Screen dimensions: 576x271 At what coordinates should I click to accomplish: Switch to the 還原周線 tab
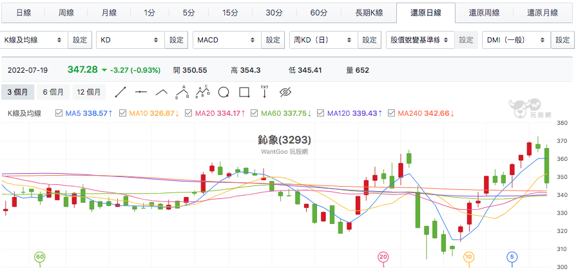point(484,13)
